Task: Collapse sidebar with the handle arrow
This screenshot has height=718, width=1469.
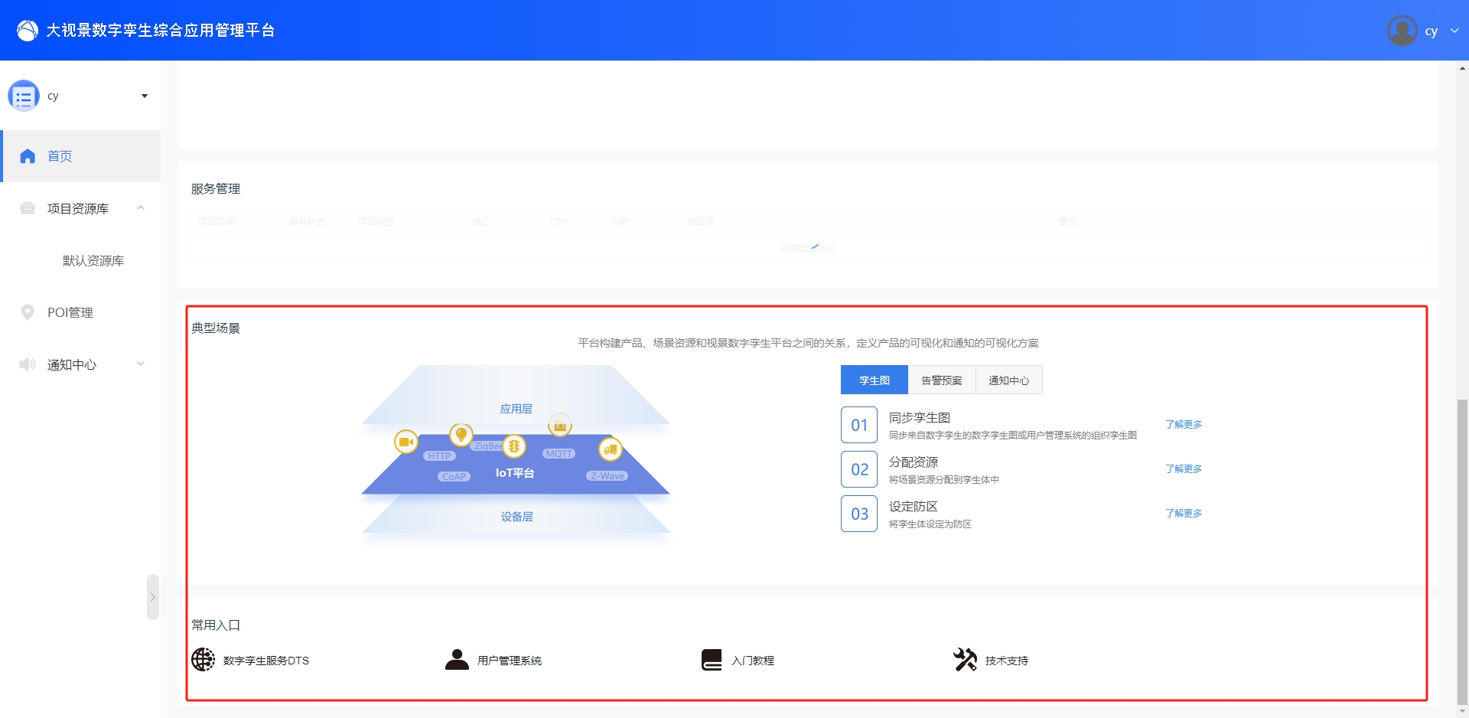Action: (153, 597)
